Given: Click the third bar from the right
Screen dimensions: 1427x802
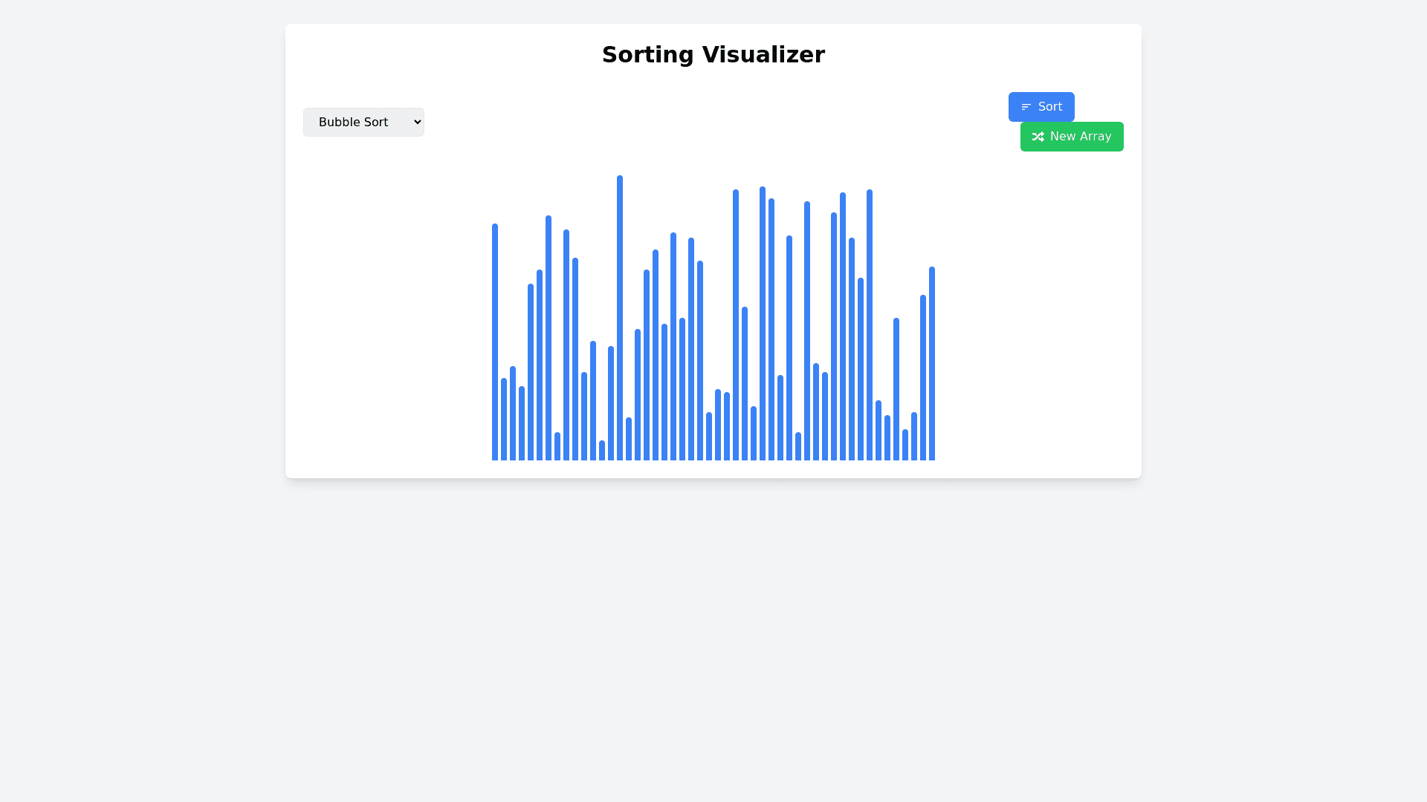Looking at the screenshot, I should (914, 436).
